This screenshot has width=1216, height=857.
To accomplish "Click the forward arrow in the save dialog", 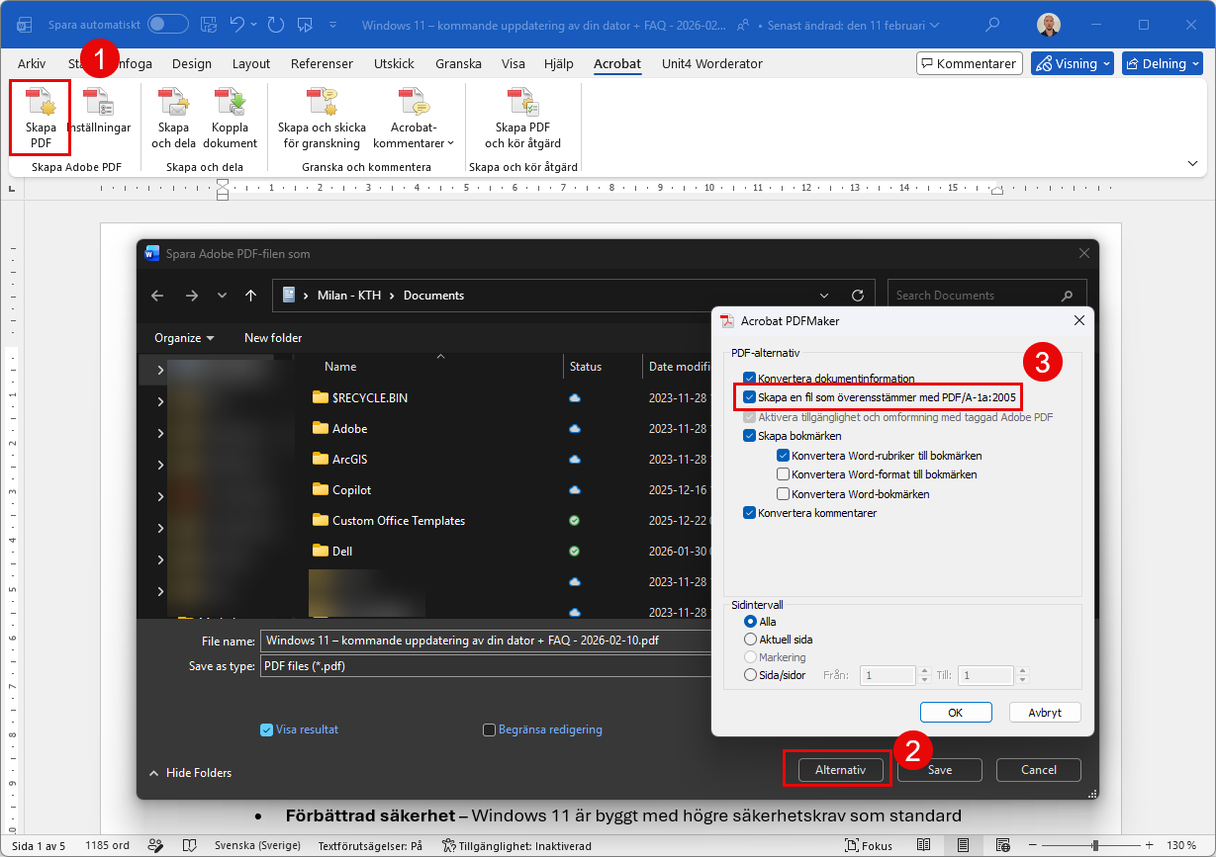I will click(191, 296).
